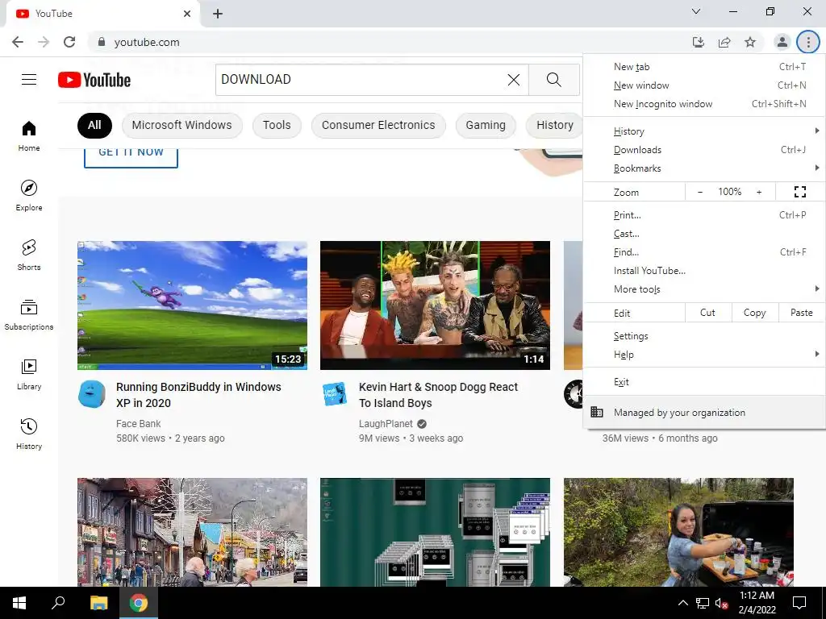Viewport: 826px width, 619px height.
Task: Open the YouTube hamburger guide menu
Action: 29,80
